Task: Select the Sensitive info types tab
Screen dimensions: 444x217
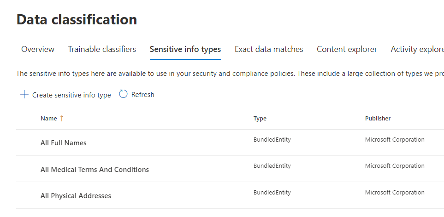Action: tap(185, 49)
